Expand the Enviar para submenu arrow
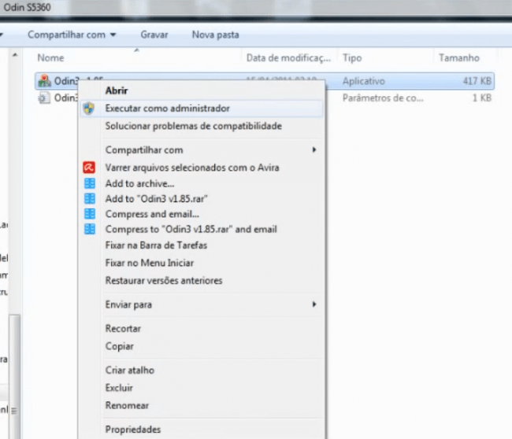Viewport: 512px width, 439px height. pyautogui.click(x=314, y=304)
